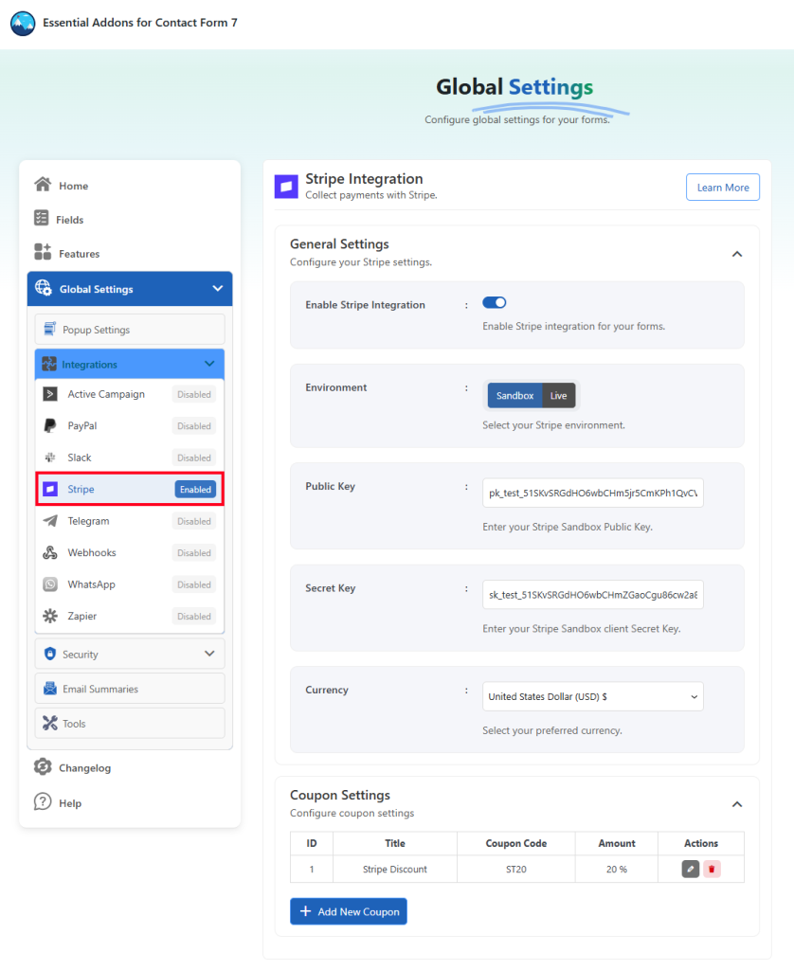Viewport: 794px width, 970px height.
Task: Click the Essential Addons logo icon
Action: (x=23, y=24)
